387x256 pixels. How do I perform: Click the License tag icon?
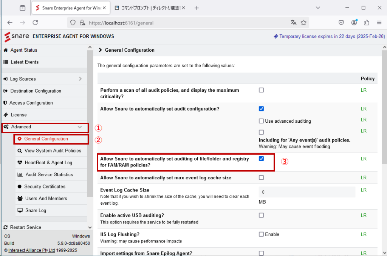pyautogui.click(x=6, y=115)
